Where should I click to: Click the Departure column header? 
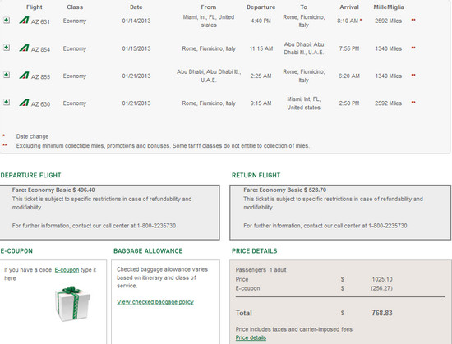[261, 7]
